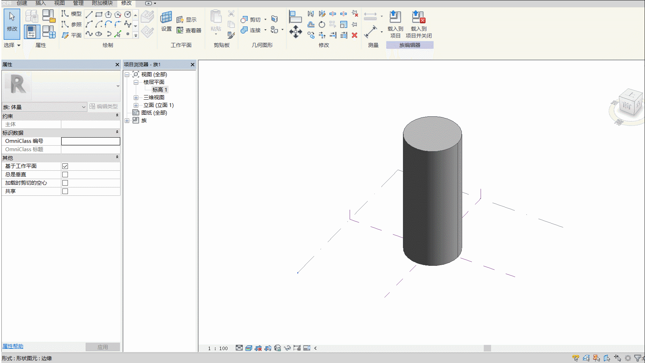Click the ViewCube front face
The width and height of the screenshot is (645, 363).
627,105
